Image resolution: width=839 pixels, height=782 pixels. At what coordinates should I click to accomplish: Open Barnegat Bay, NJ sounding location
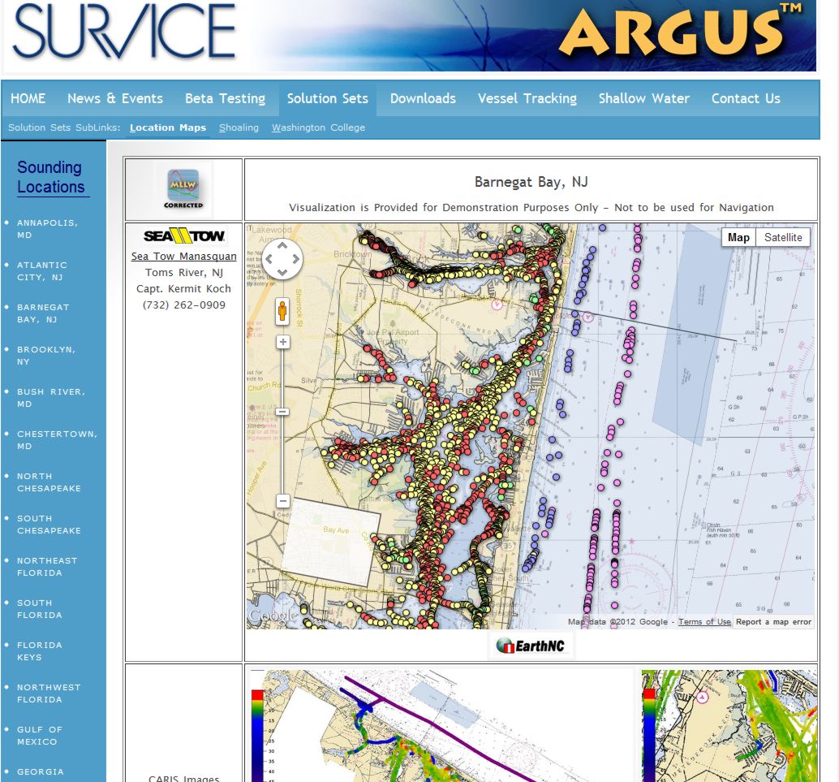pyautogui.click(x=43, y=313)
